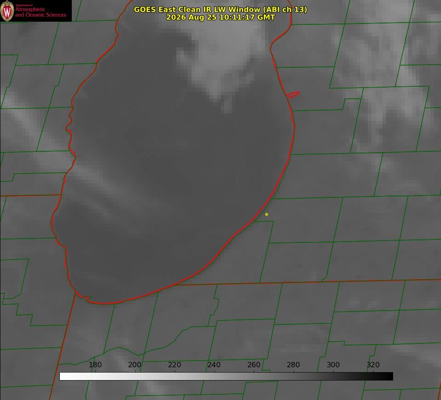Click the 320 tick label on the colorbar
This screenshot has height=400, width=441.
coord(373,365)
